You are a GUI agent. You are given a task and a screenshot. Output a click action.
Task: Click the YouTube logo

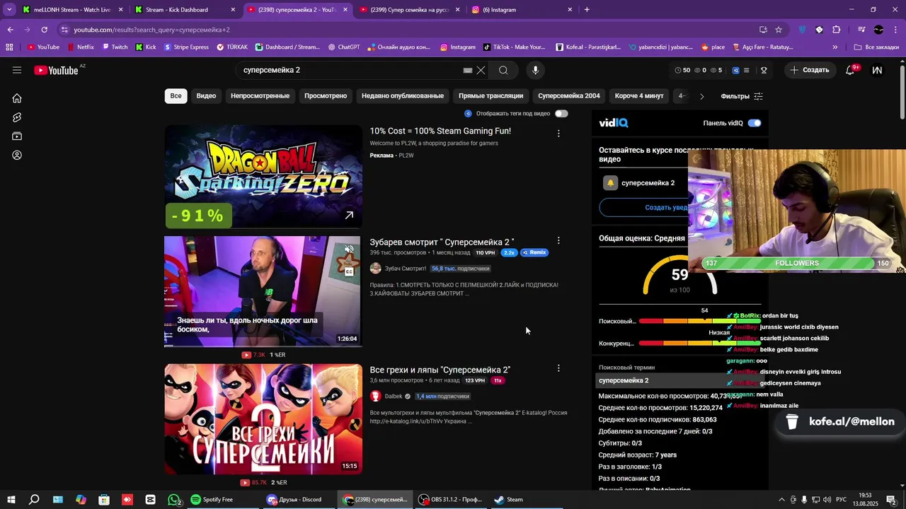(56, 70)
